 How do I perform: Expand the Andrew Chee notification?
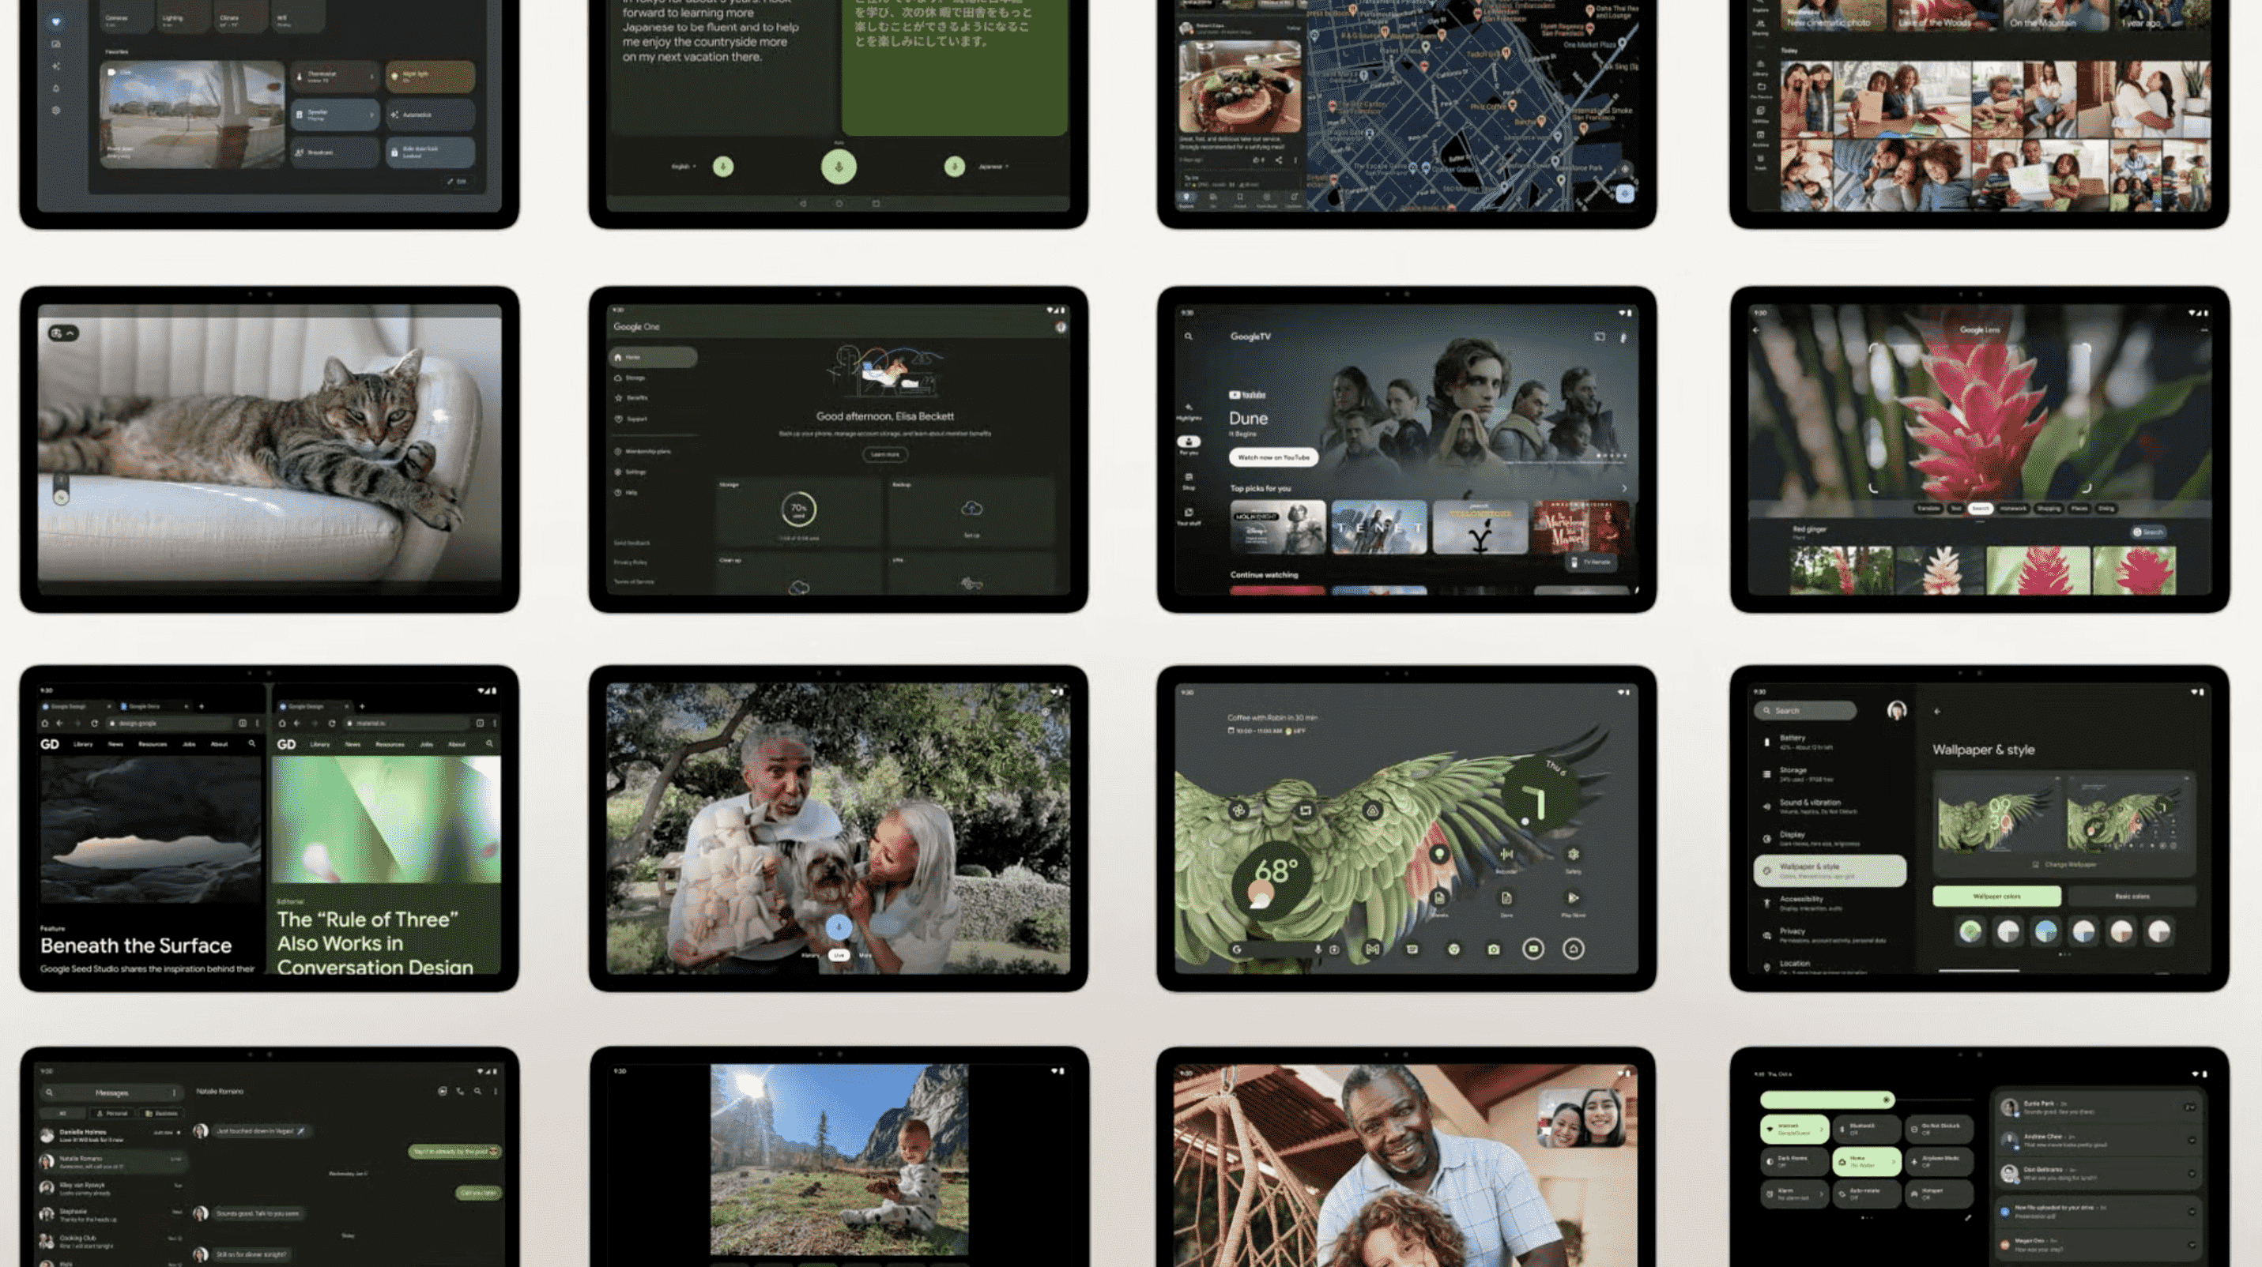pyautogui.click(x=2192, y=1141)
